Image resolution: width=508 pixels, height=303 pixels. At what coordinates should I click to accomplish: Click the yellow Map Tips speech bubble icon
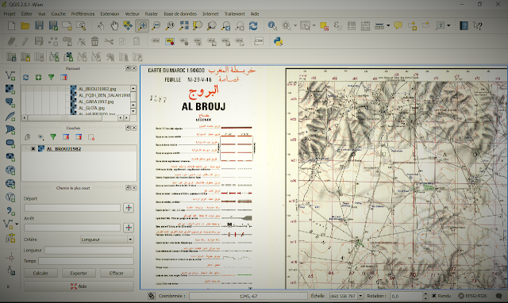pyautogui.click(x=398, y=25)
